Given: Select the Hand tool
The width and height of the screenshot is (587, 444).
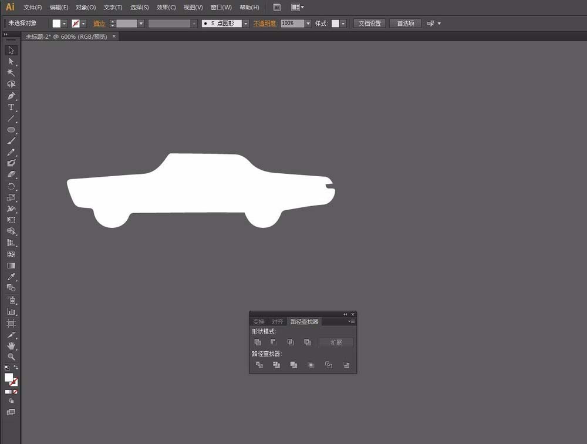Looking at the screenshot, I should 11,346.
